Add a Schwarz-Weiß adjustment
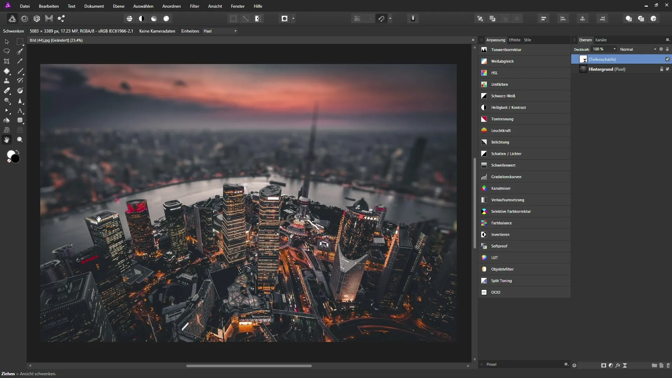The height and width of the screenshot is (378, 672). click(524, 96)
